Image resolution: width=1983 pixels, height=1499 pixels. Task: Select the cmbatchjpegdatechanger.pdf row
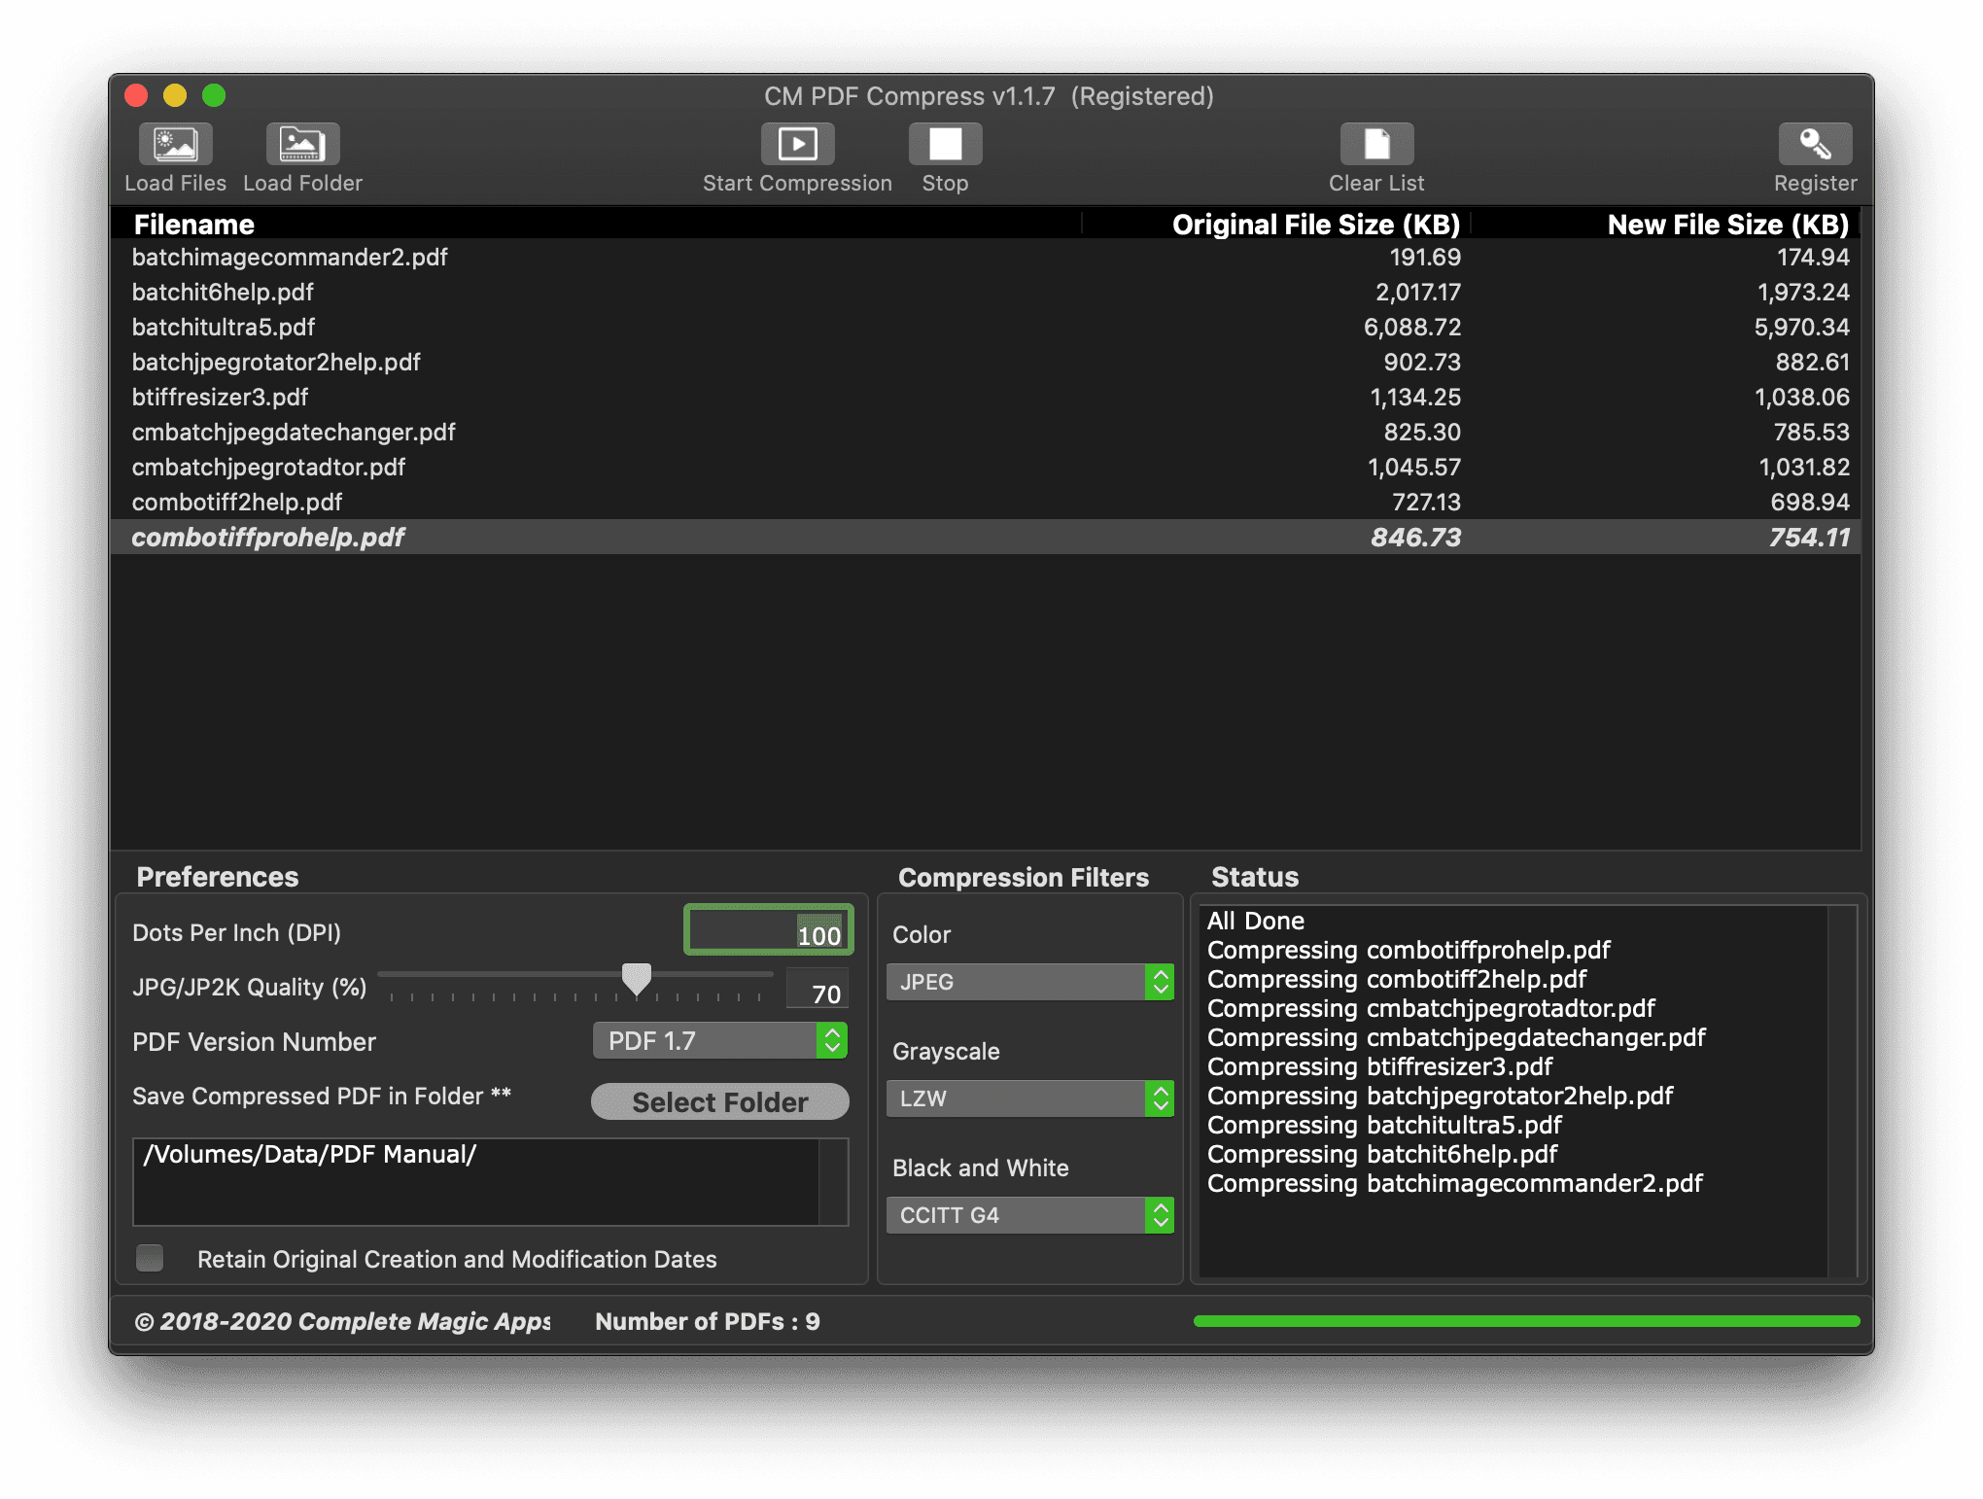(986, 432)
